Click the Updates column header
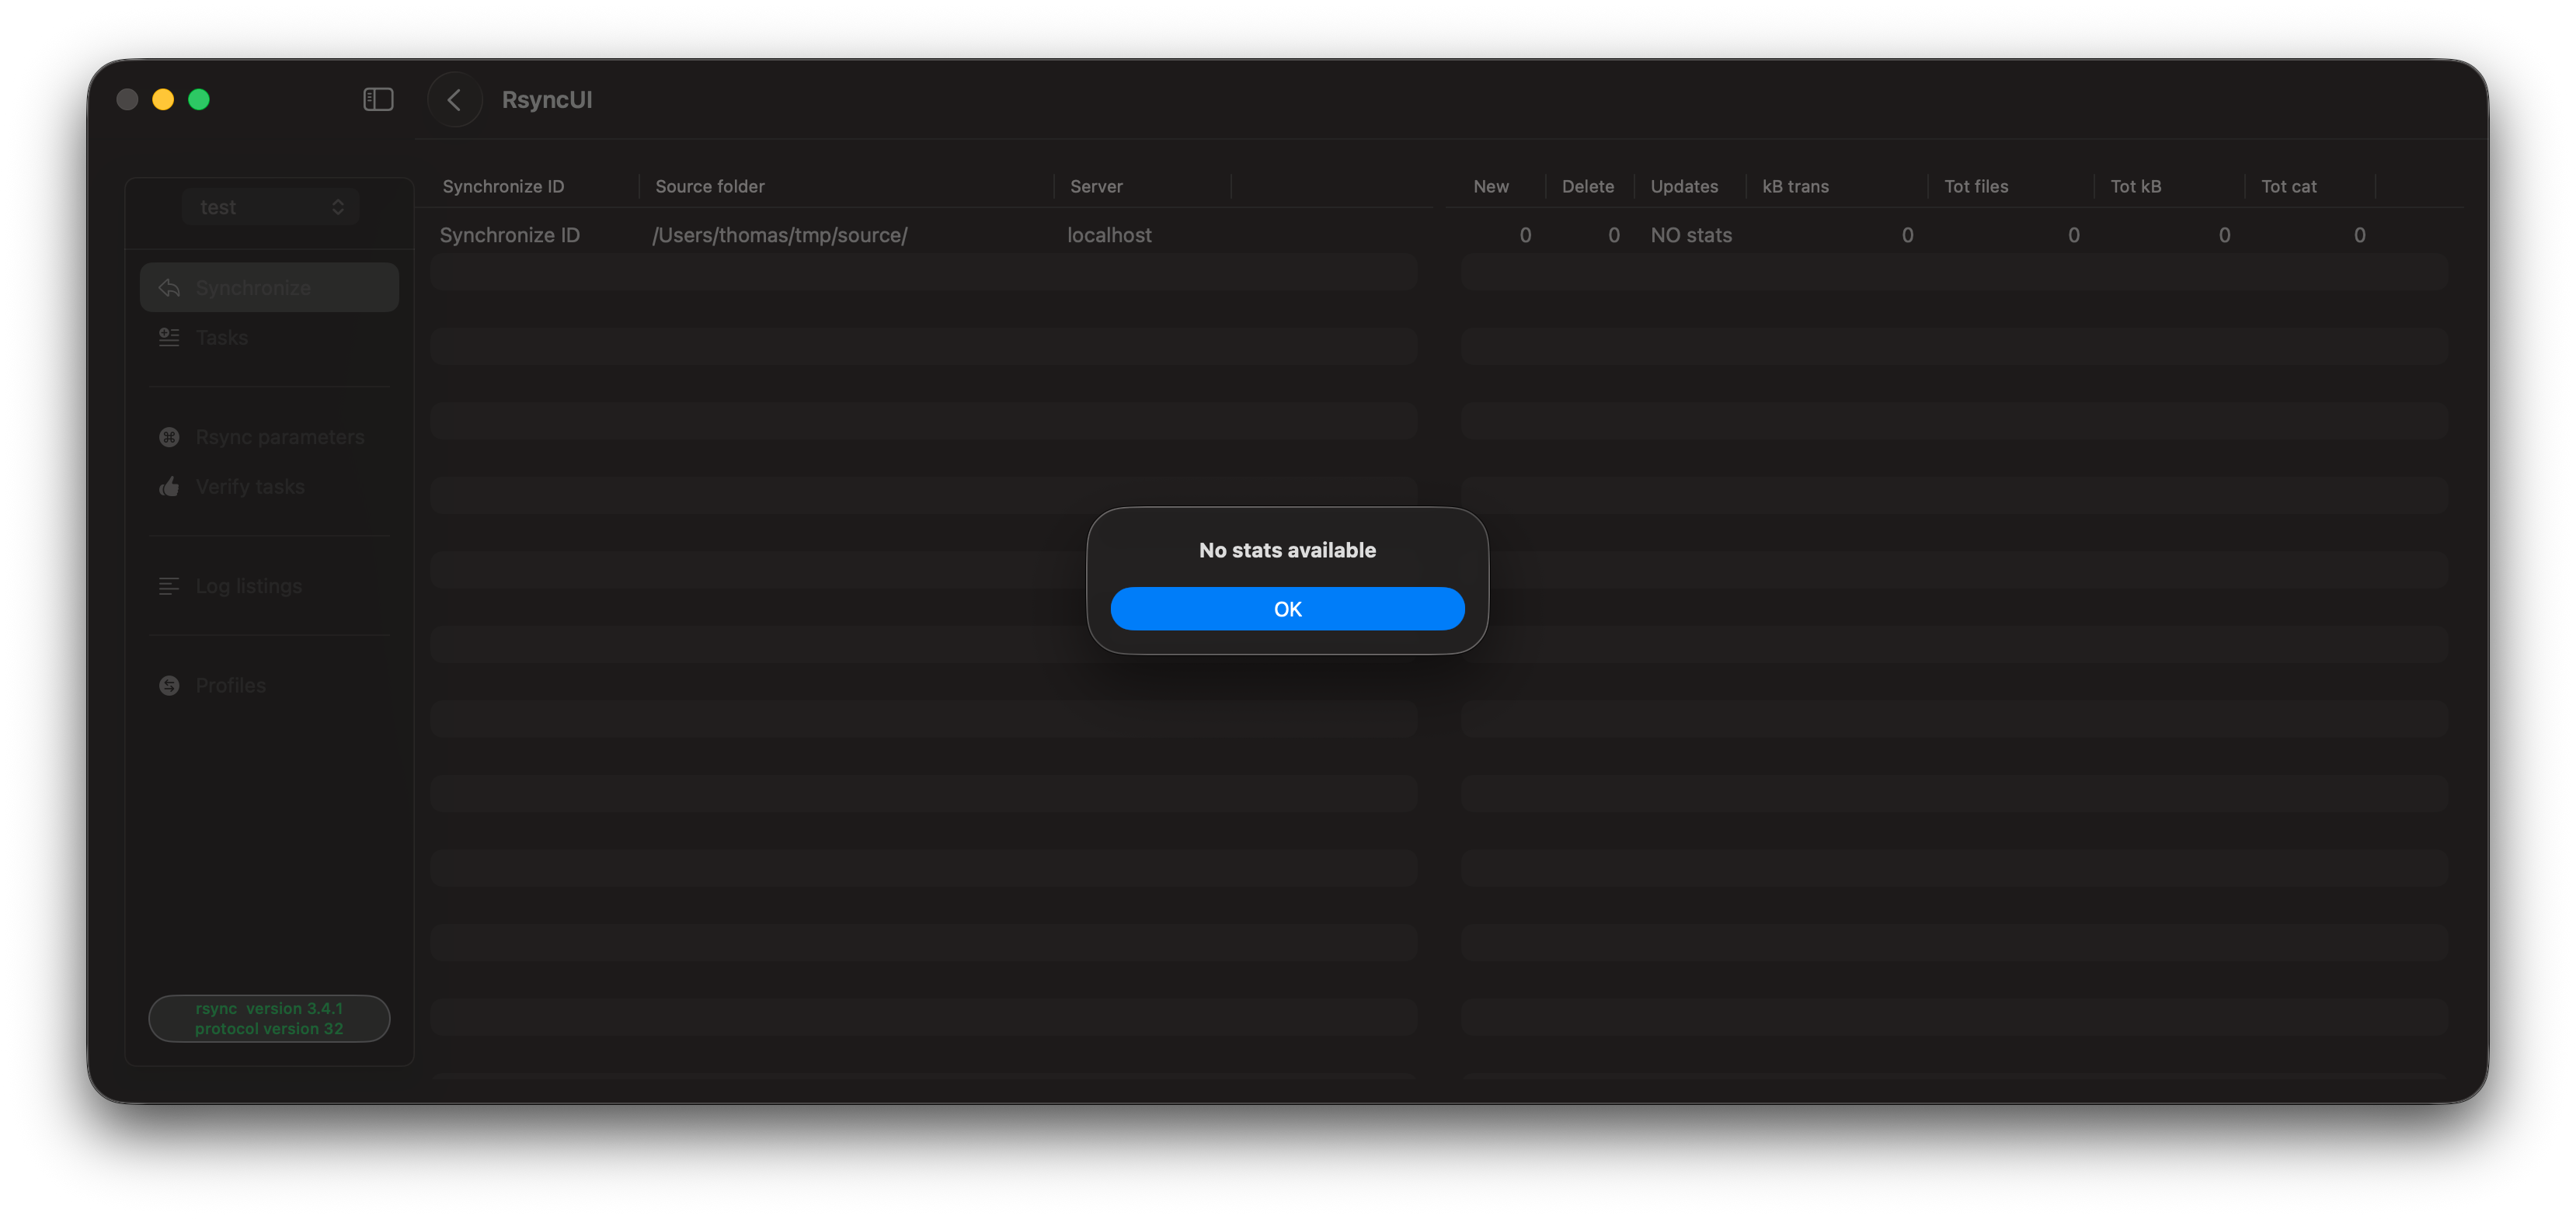This screenshot has width=2576, height=1219. tap(1684, 187)
